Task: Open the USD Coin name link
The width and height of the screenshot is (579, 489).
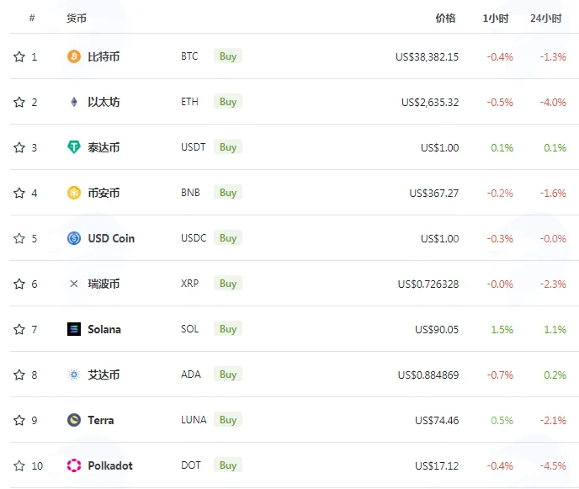Action: 111,238
